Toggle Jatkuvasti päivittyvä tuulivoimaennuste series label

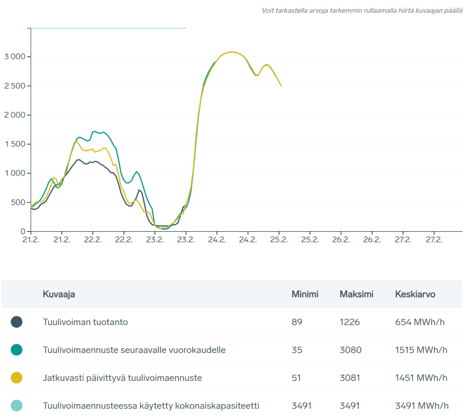click(122, 378)
